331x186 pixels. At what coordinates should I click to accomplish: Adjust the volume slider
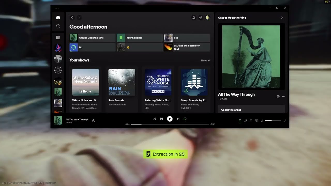(x=273, y=121)
